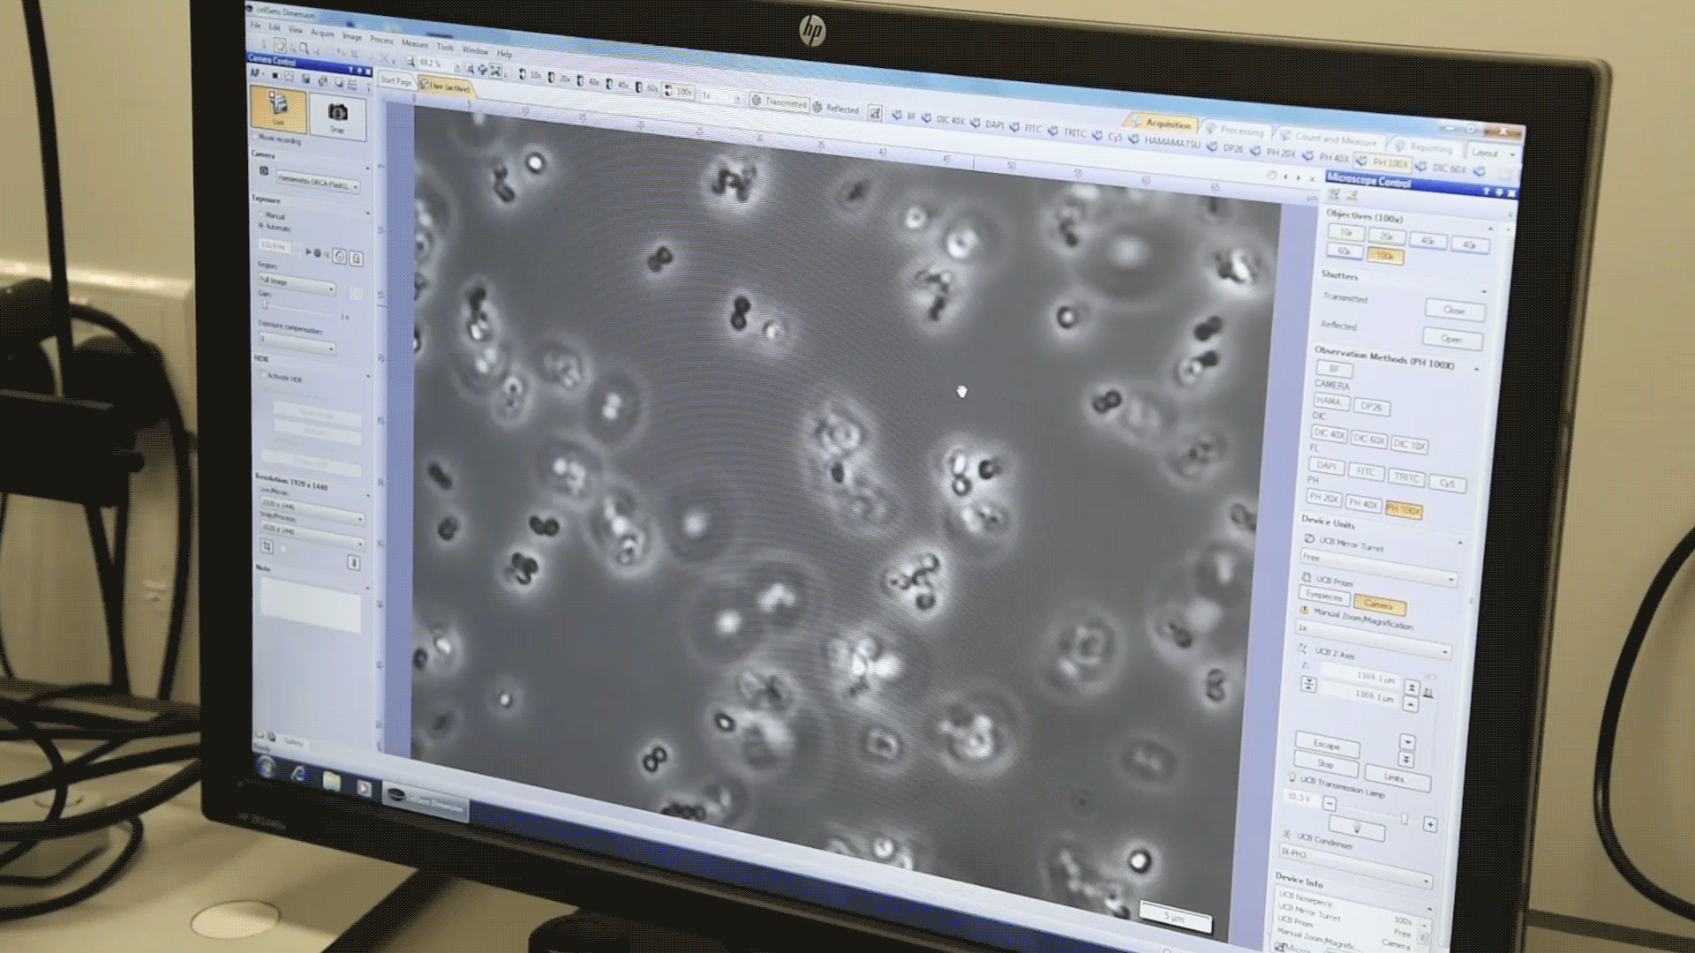Viewport: 1695px width, 953px height.
Task: Open the Hamamatsu camera selection dropdown
Action: coord(319,182)
